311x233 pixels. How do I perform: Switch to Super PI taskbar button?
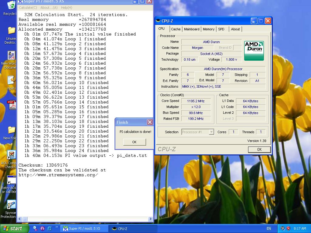85,228
